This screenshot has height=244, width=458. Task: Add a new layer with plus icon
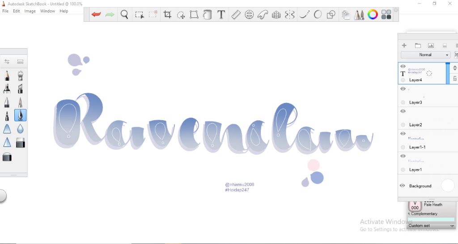pos(404,45)
